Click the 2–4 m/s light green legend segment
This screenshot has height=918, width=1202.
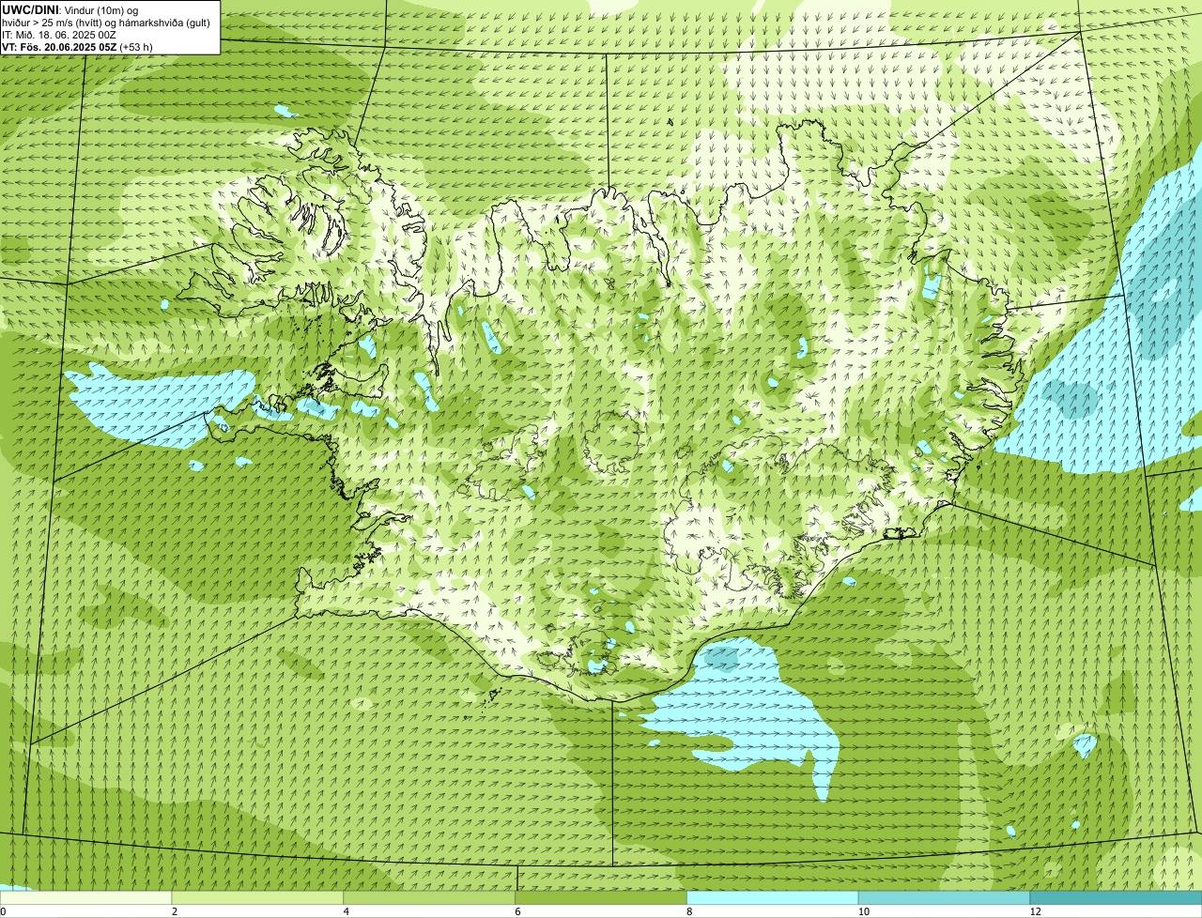click(x=257, y=898)
